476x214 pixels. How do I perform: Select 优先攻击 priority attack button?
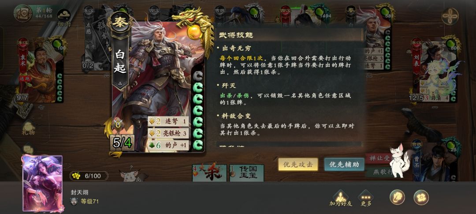(298, 165)
